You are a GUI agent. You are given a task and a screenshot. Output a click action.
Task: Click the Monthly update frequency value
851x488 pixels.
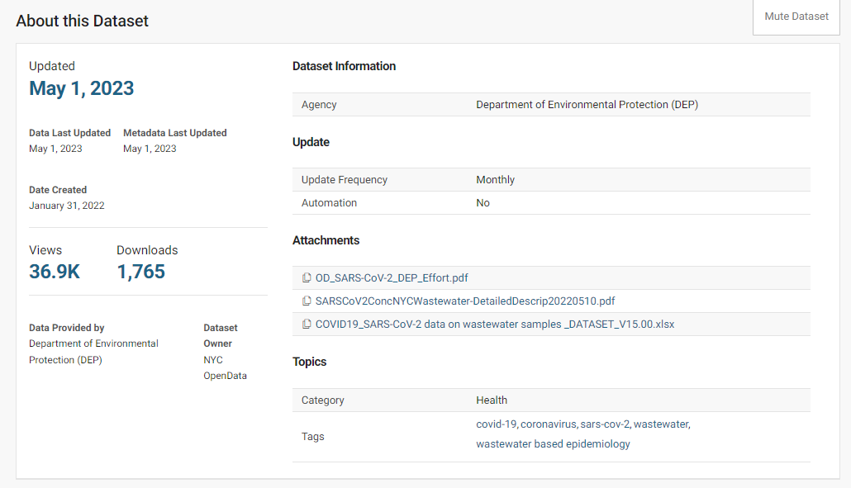495,180
